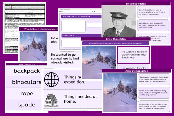The height and width of the screenshot is (116, 174).
Task: Select 'exploring the Antarctic around the South Pole' box
Action: (x=153, y=25)
